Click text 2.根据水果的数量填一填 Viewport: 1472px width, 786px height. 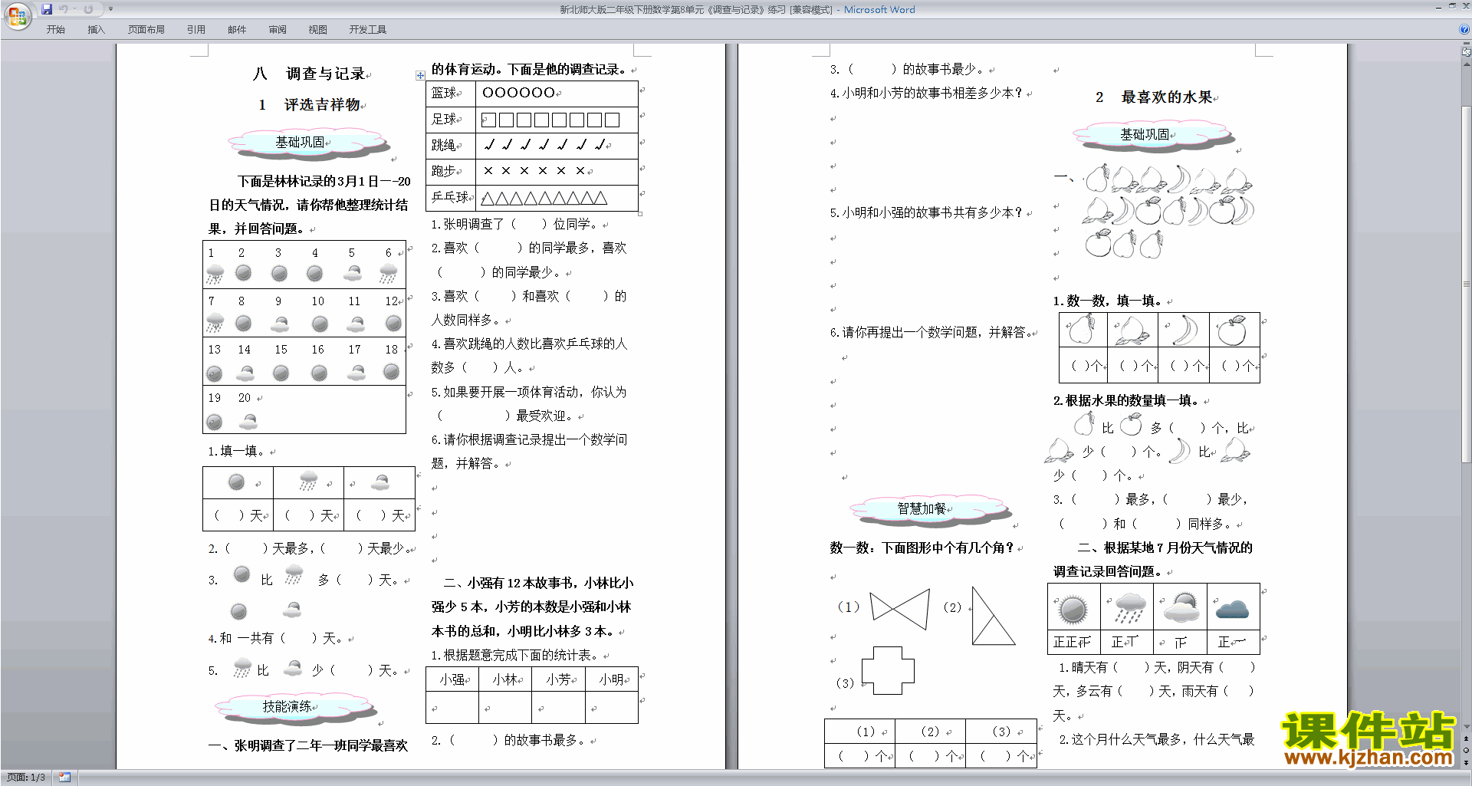coord(1127,400)
